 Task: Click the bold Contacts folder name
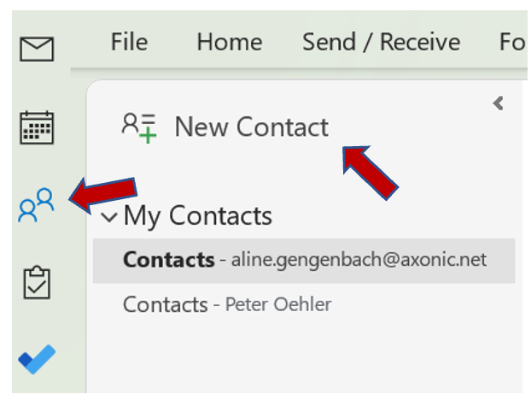[168, 260]
